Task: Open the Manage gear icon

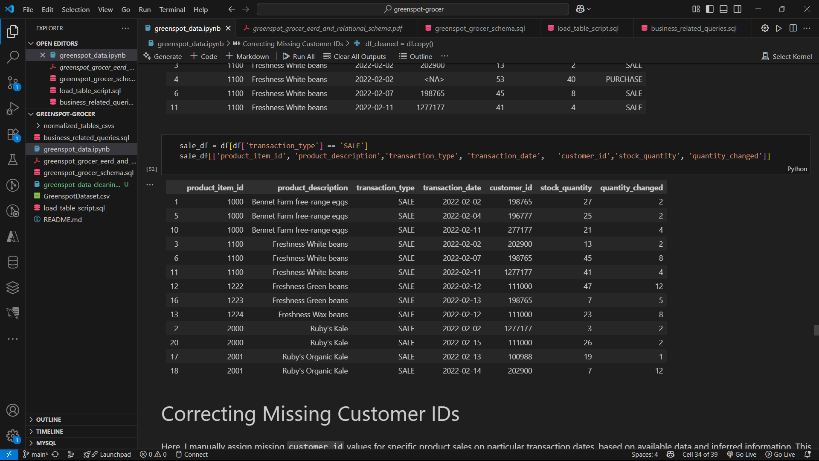Action: pyautogui.click(x=13, y=436)
